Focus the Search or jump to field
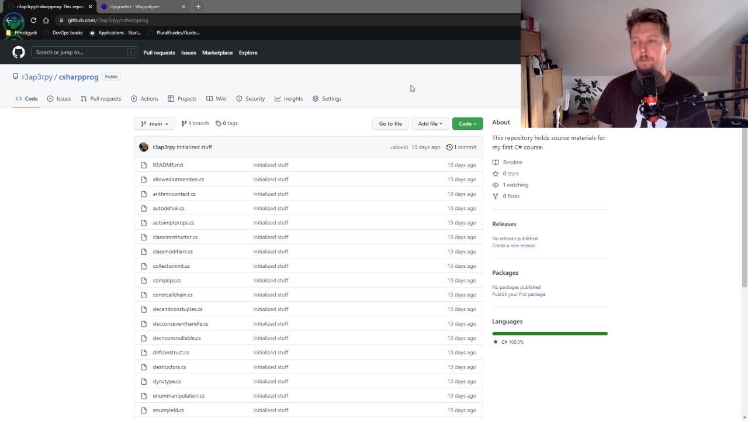Image resolution: width=748 pixels, height=421 pixels. [84, 53]
